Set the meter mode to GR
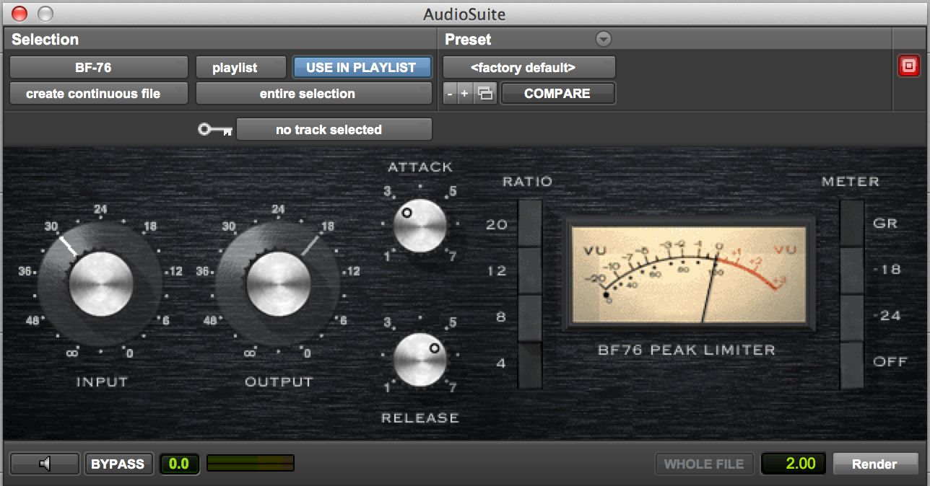The image size is (930, 486). coord(852,224)
